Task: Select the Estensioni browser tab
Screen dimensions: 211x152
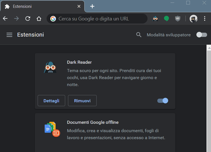Action: (x=42, y=6)
